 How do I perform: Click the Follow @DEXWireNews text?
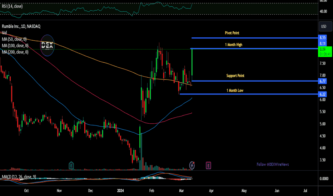click(x=273, y=164)
